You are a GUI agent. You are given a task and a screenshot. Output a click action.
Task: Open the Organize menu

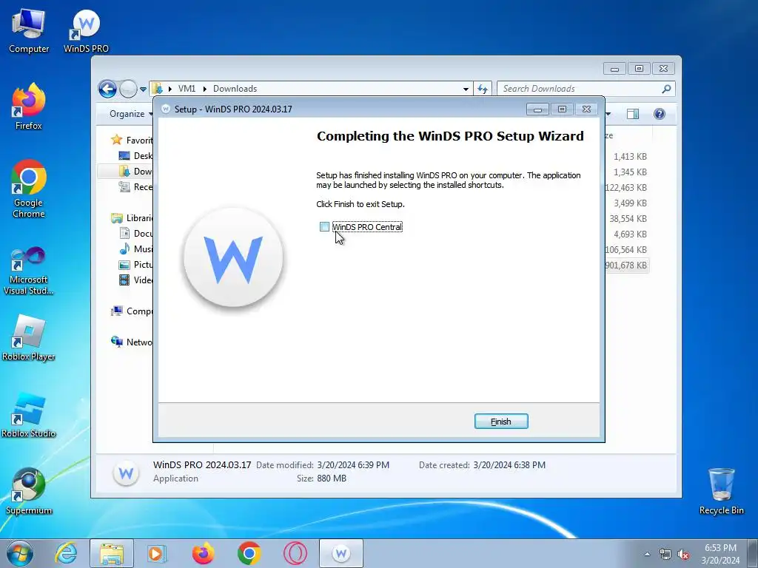pos(130,114)
